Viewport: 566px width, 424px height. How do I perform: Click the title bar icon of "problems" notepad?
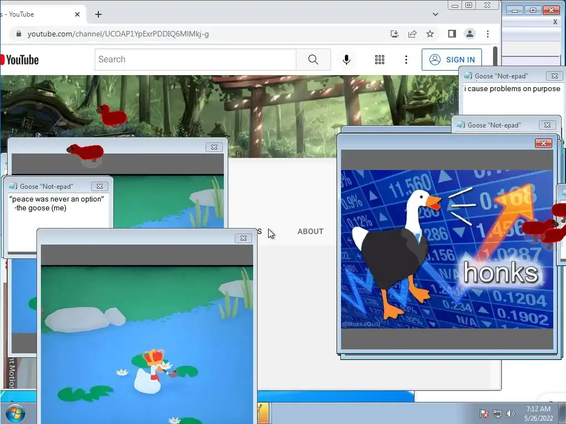468,76
